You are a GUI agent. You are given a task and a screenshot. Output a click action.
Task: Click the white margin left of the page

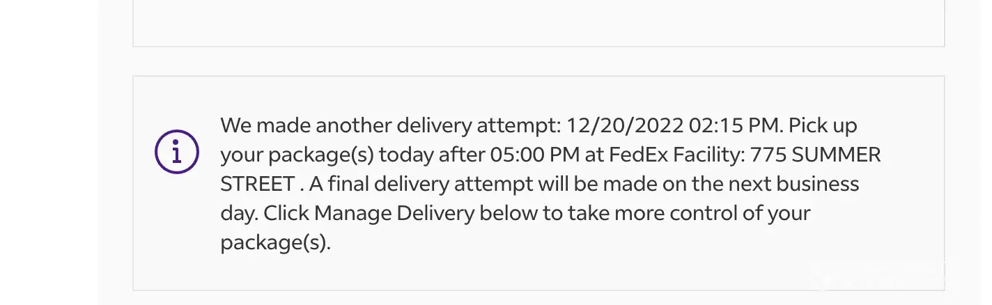point(49,152)
